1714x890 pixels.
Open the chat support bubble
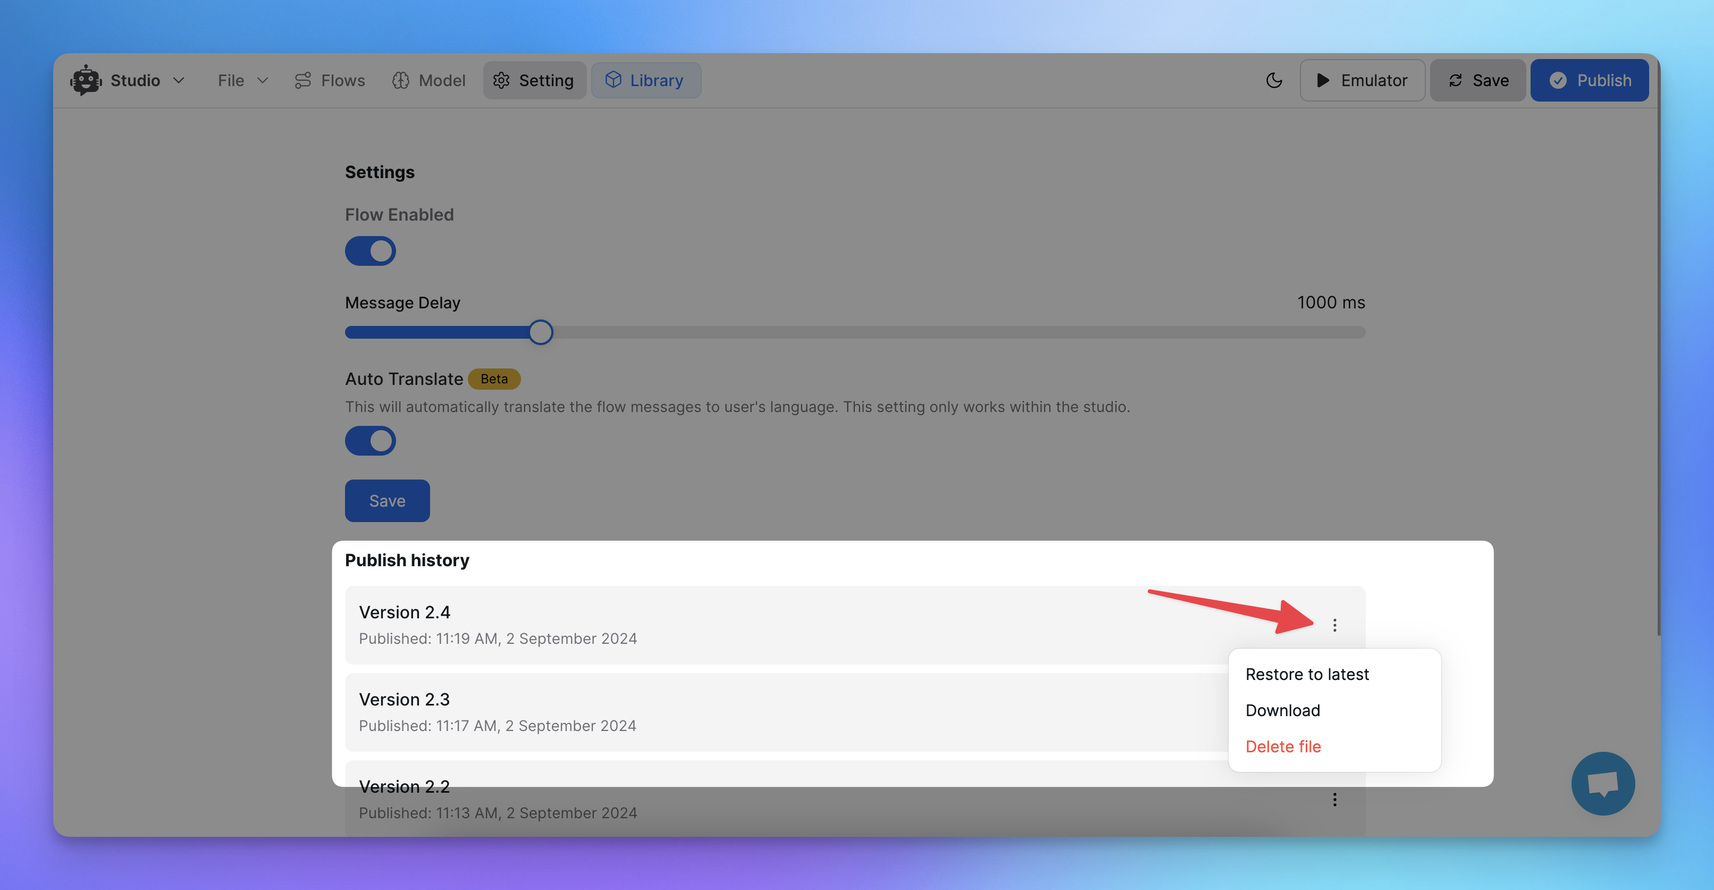tap(1603, 784)
